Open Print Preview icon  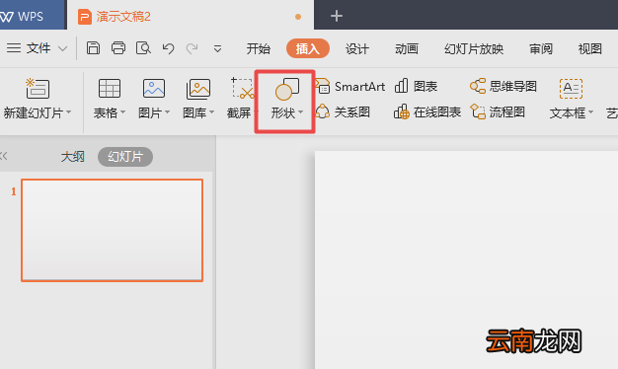(x=143, y=48)
